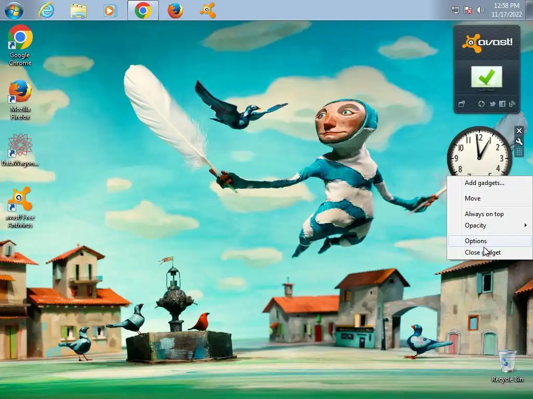This screenshot has height=399, width=533.
Task: Click the green checkmark status monitor
Action: [487, 79]
